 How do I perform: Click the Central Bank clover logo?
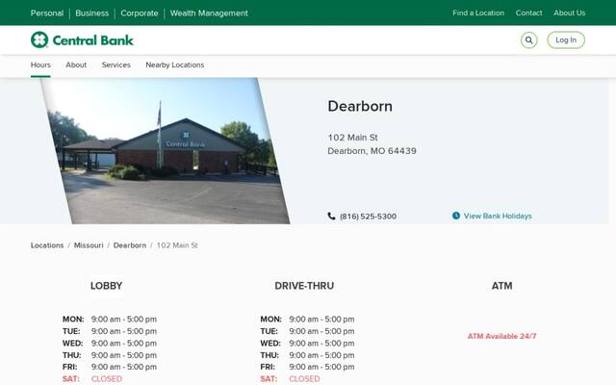pyautogui.click(x=39, y=39)
